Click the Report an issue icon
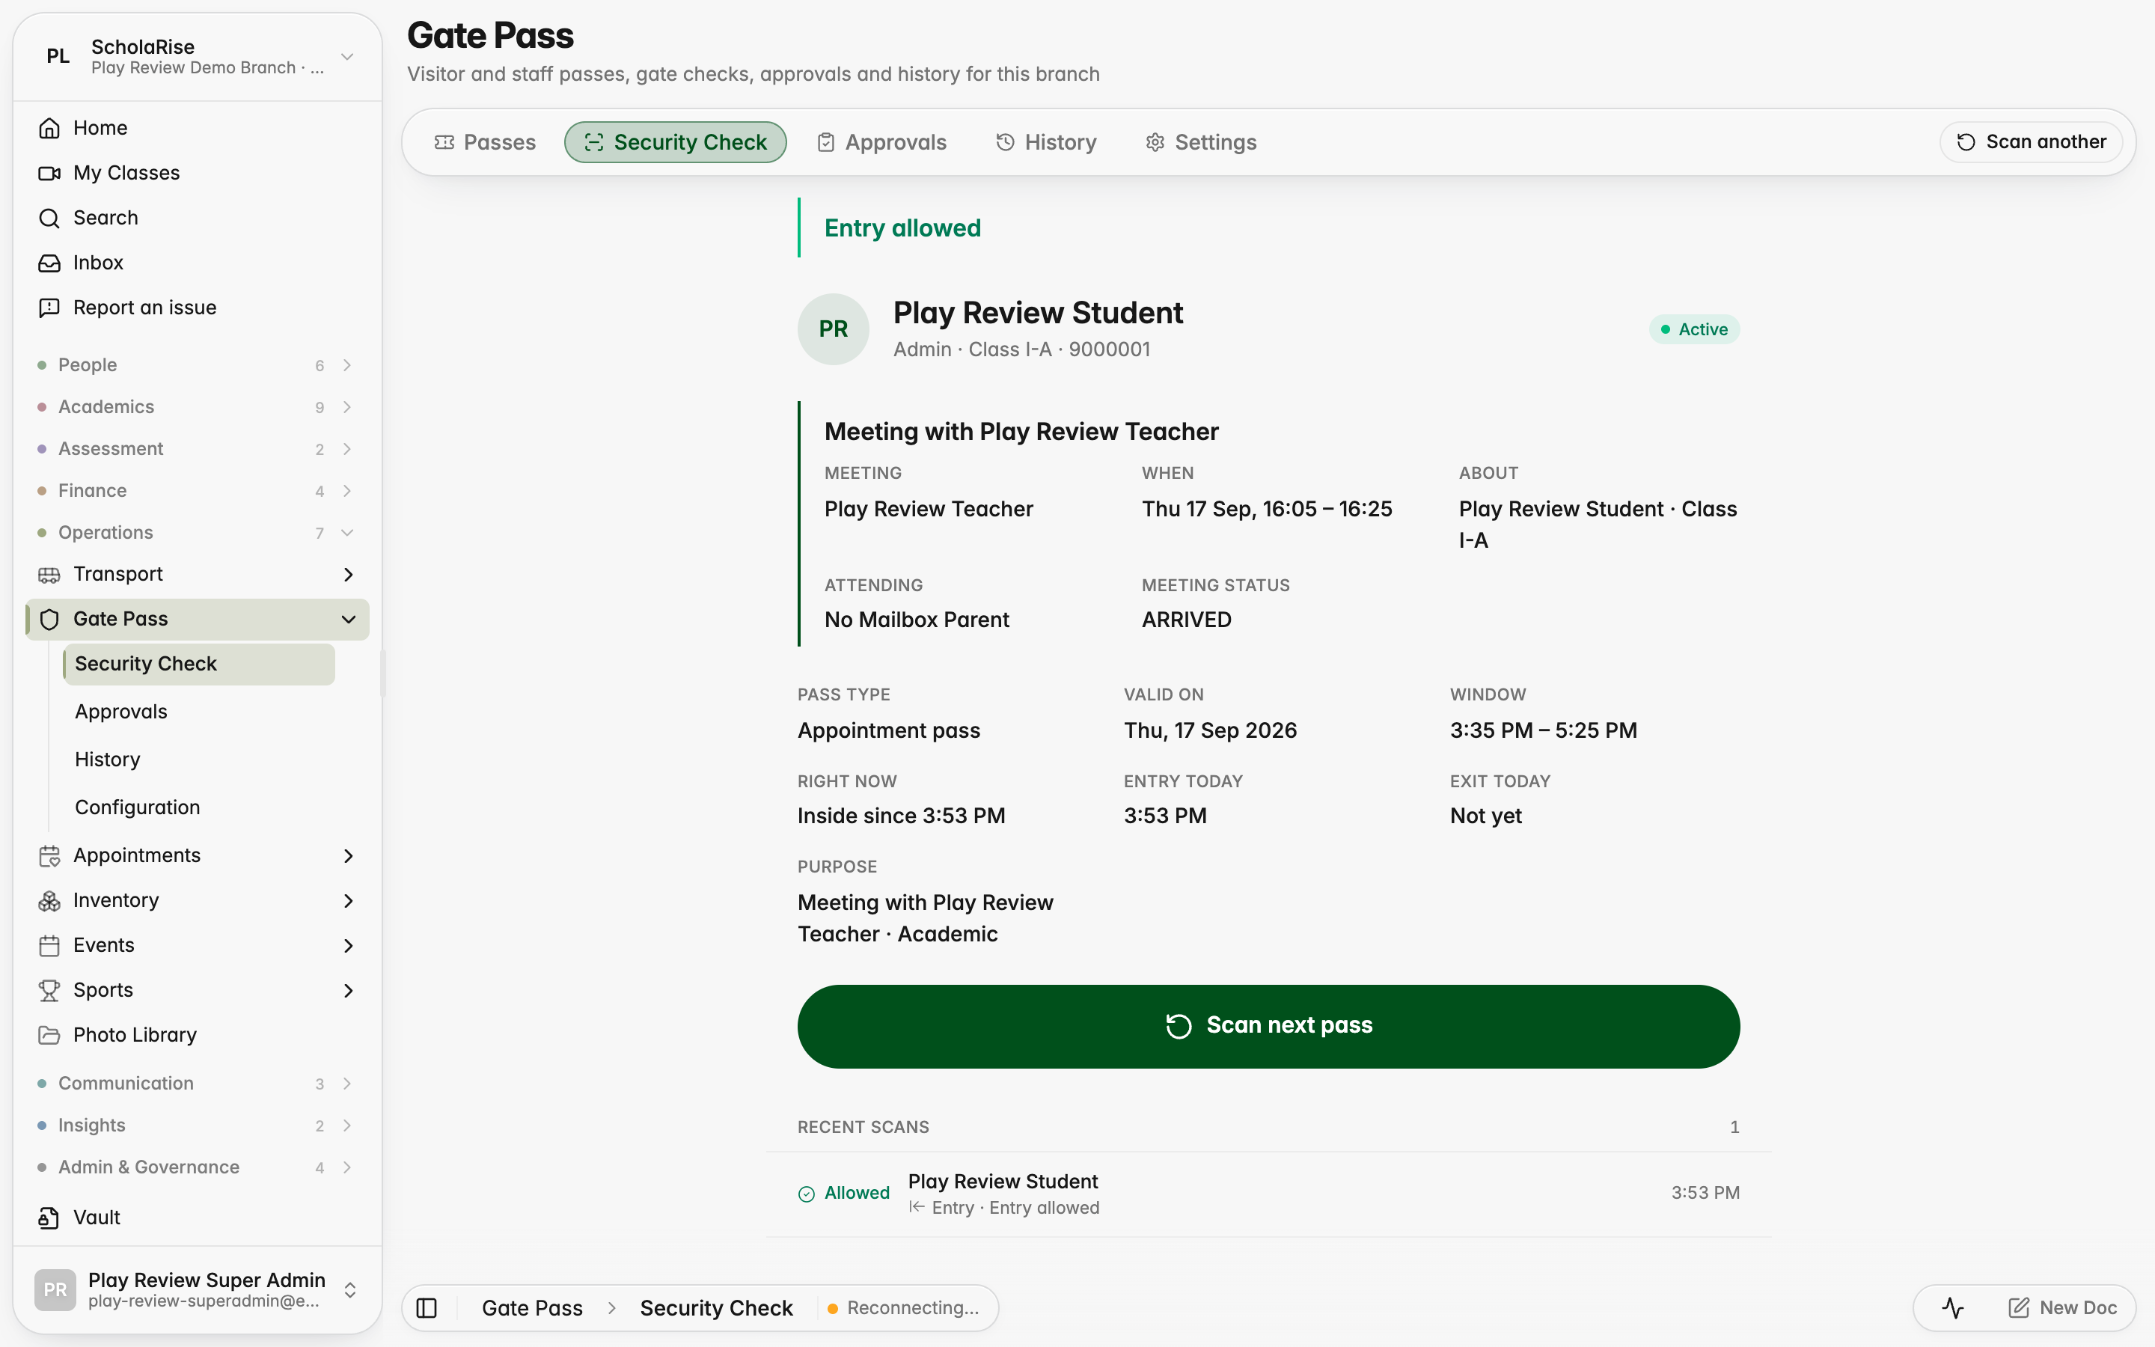 click(x=50, y=308)
